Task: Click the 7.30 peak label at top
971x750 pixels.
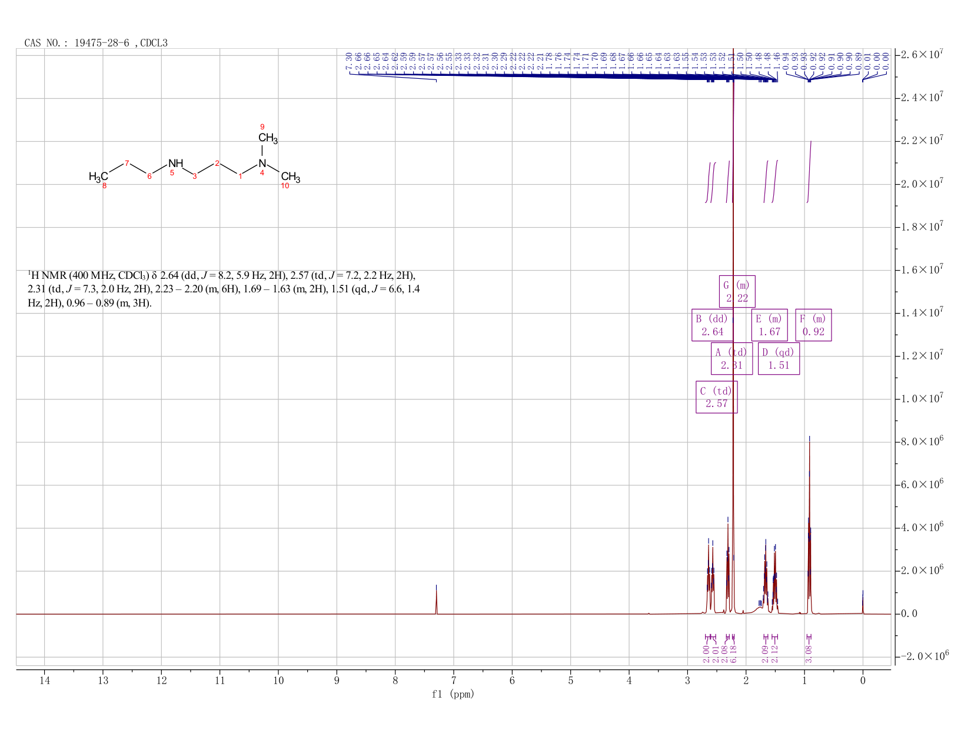Action: tap(349, 60)
